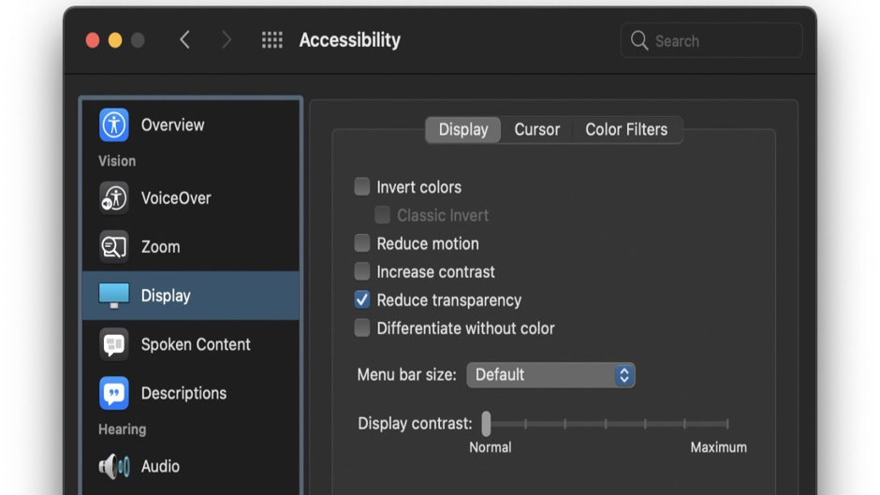The width and height of the screenshot is (880, 495).
Task: Turn on Increase contrast checkbox
Action: pyautogui.click(x=362, y=271)
